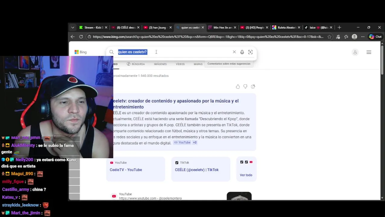
Task: Start voice search microphone
Action: (x=242, y=52)
